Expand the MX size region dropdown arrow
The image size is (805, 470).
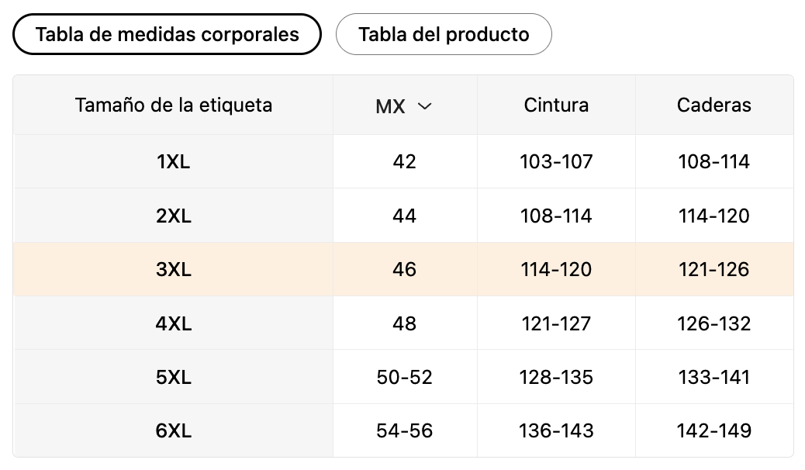424,106
